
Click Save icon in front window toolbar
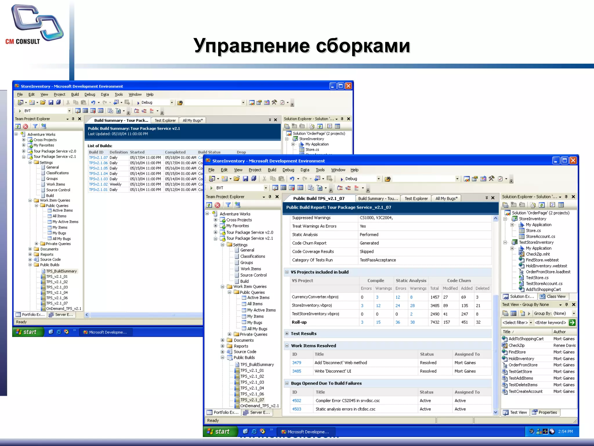point(245,179)
